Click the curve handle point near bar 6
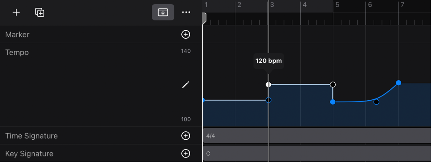 pyautogui.click(x=377, y=102)
